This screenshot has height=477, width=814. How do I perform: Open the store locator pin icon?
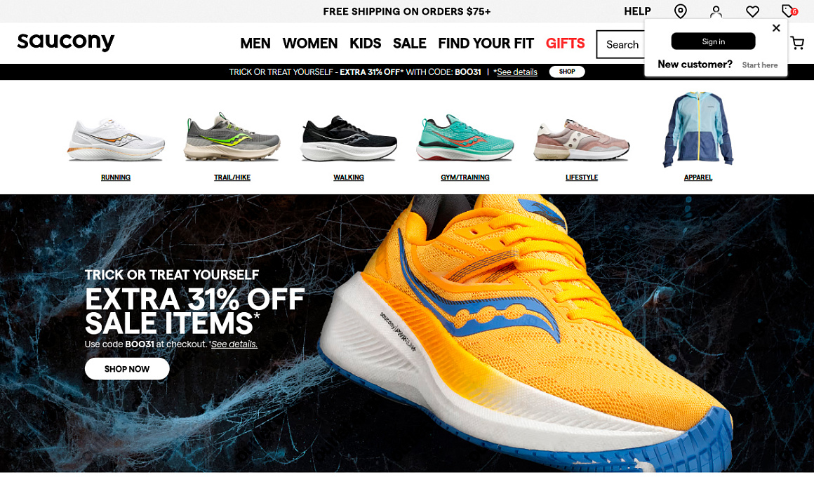coord(680,11)
